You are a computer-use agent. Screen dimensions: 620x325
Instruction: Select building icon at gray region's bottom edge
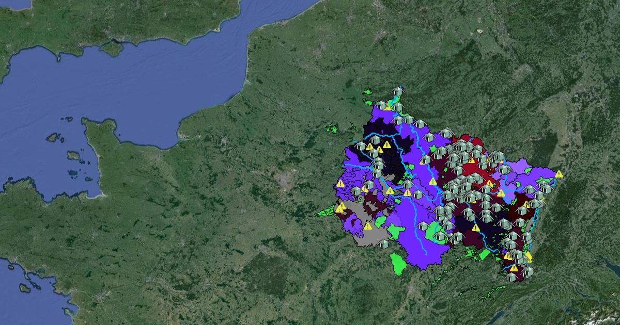[383, 244]
